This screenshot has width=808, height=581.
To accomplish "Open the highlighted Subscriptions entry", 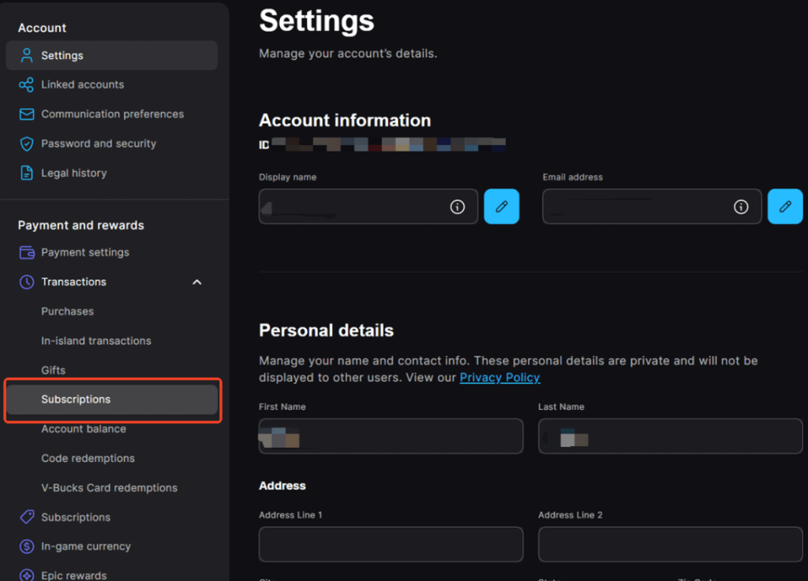I will tap(76, 399).
